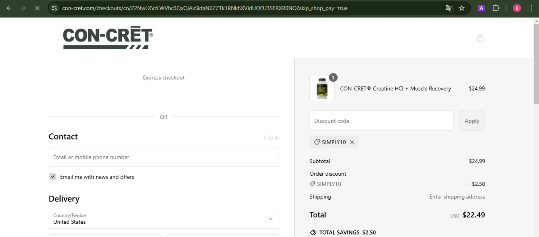Stop loading the page

pyautogui.click(x=37, y=8)
